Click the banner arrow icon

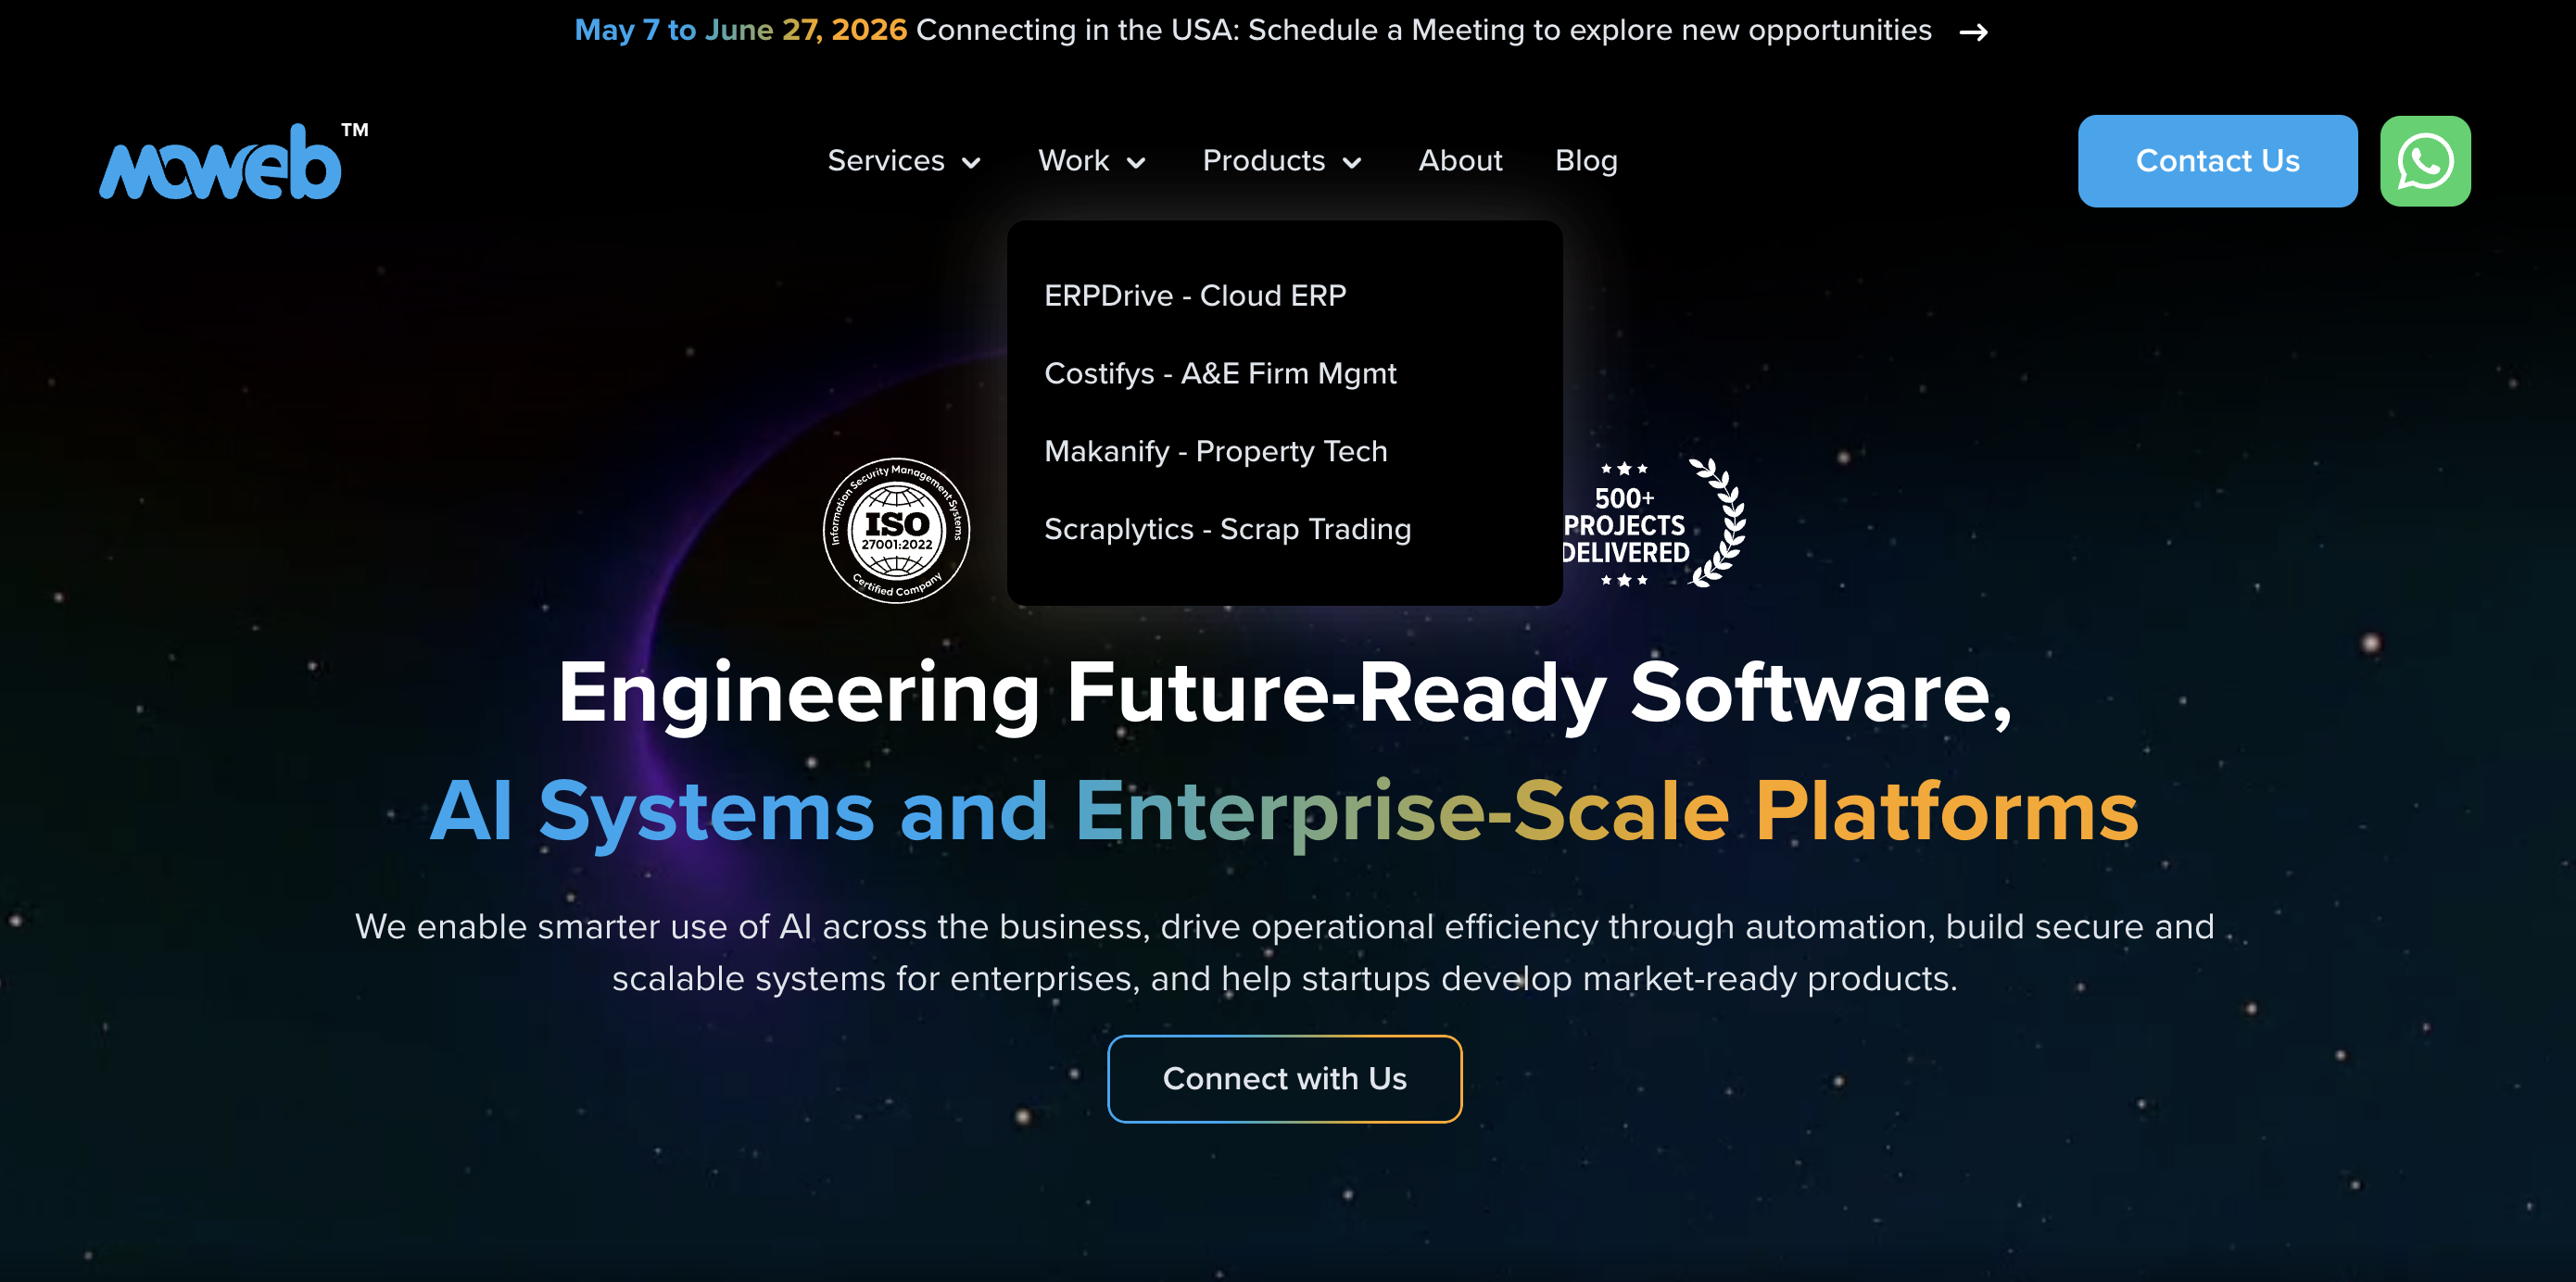(1972, 32)
